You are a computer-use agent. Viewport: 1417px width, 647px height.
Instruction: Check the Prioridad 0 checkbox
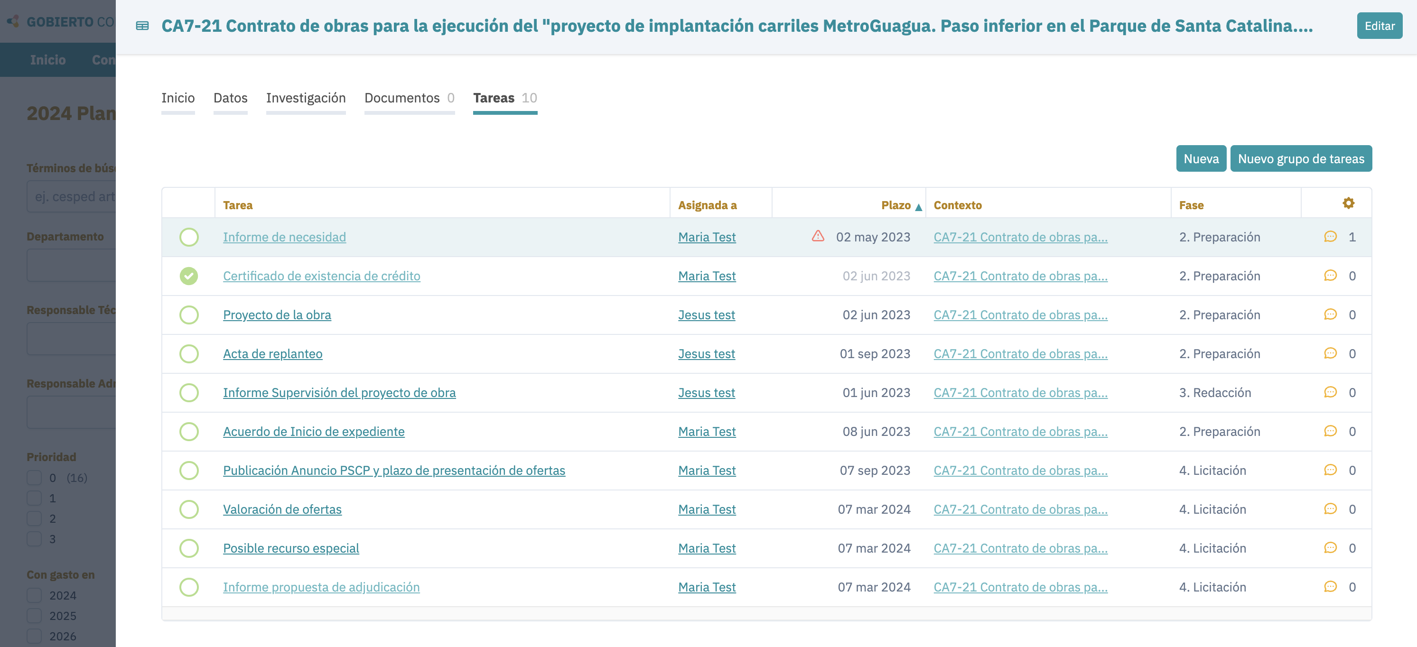tap(34, 478)
